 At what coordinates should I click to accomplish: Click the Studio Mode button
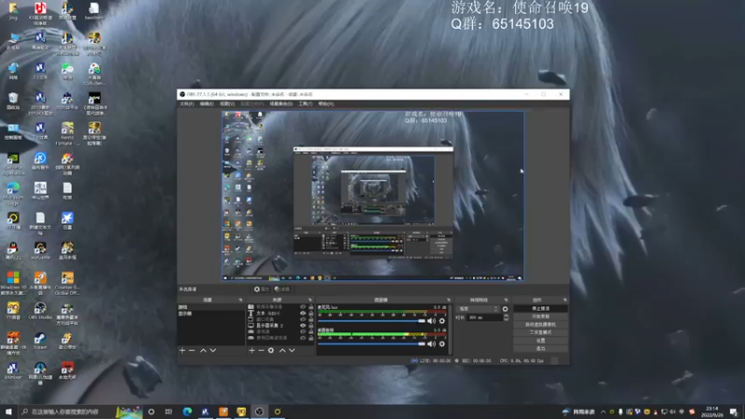click(x=541, y=332)
